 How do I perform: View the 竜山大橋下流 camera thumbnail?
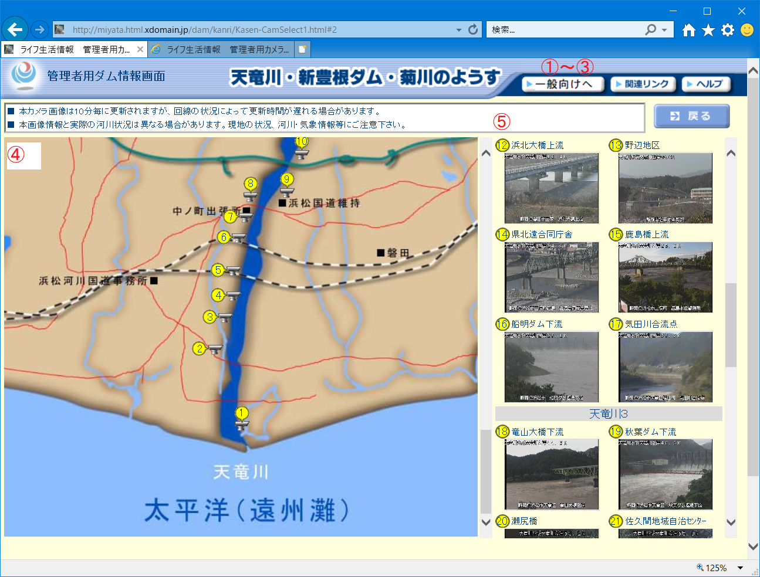pos(552,474)
